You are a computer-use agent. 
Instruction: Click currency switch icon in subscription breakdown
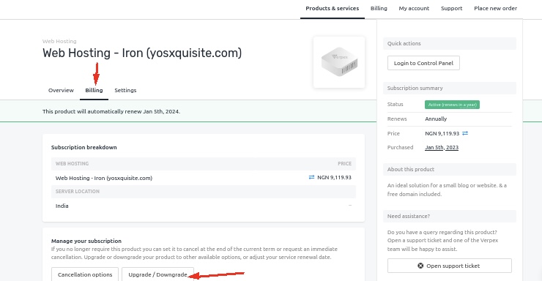pos(311,177)
